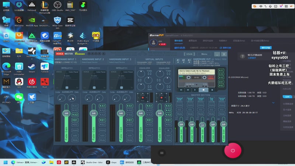Toggle A1 routing on Hardware Input 1
Screen dimensions: 295x166
point(75,106)
